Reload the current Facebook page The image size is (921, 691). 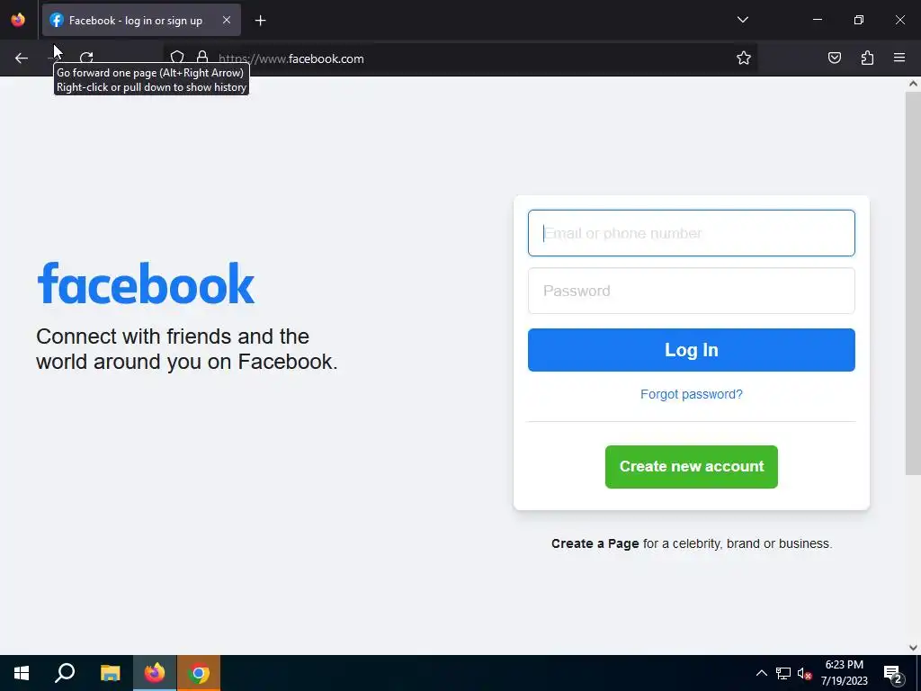tap(86, 58)
